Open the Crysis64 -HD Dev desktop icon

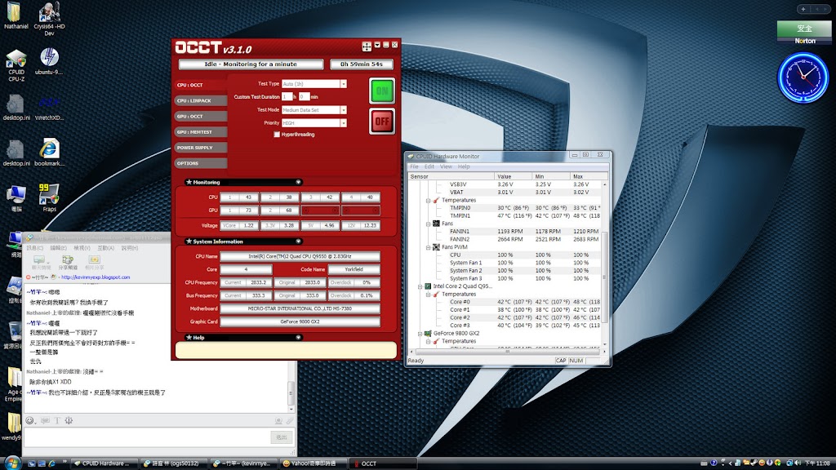(49, 20)
